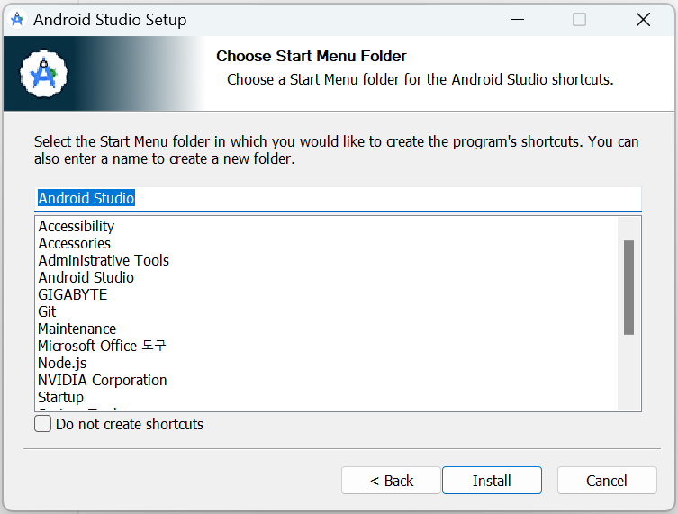Choose Administrative Tools from the folder list
This screenshot has height=514, width=678.
(104, 260)
